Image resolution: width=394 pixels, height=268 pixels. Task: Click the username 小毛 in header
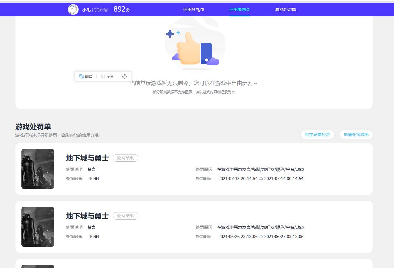point(86,10)
